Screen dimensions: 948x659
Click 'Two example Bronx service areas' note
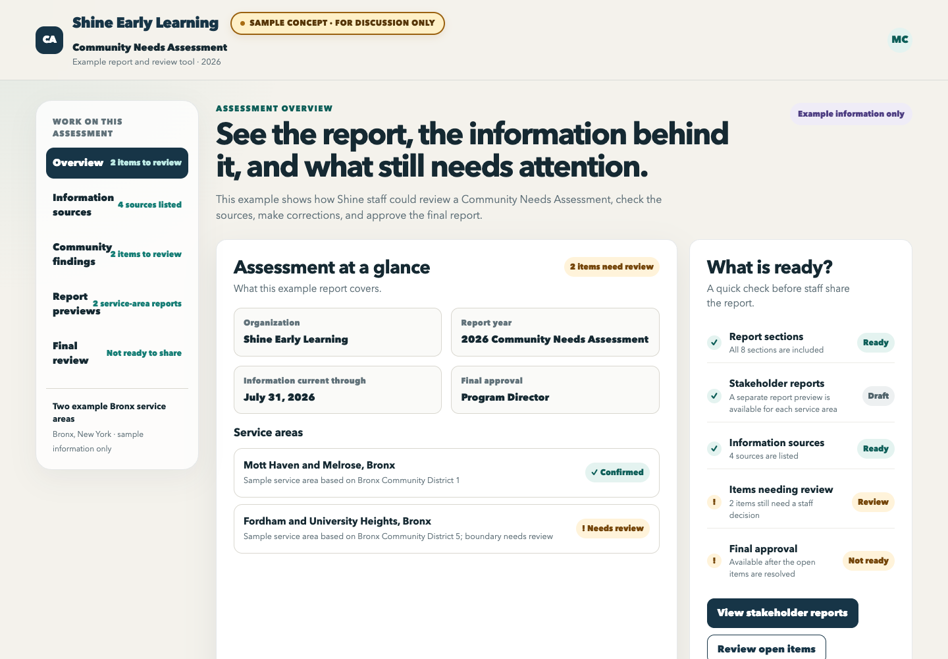click(109, 413)
